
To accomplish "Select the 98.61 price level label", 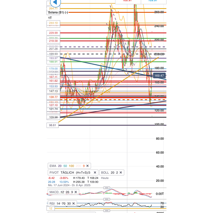I will [x=52, y=125].
